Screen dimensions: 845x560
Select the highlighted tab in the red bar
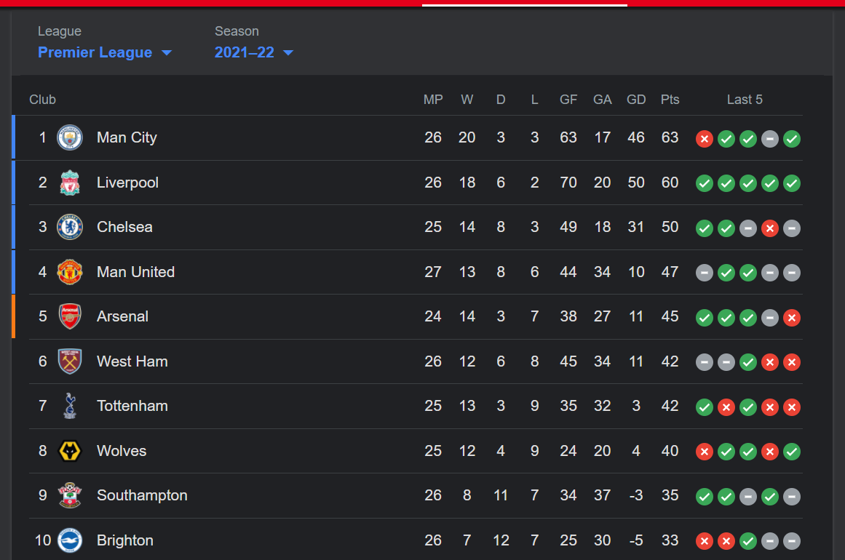point(524,3)
